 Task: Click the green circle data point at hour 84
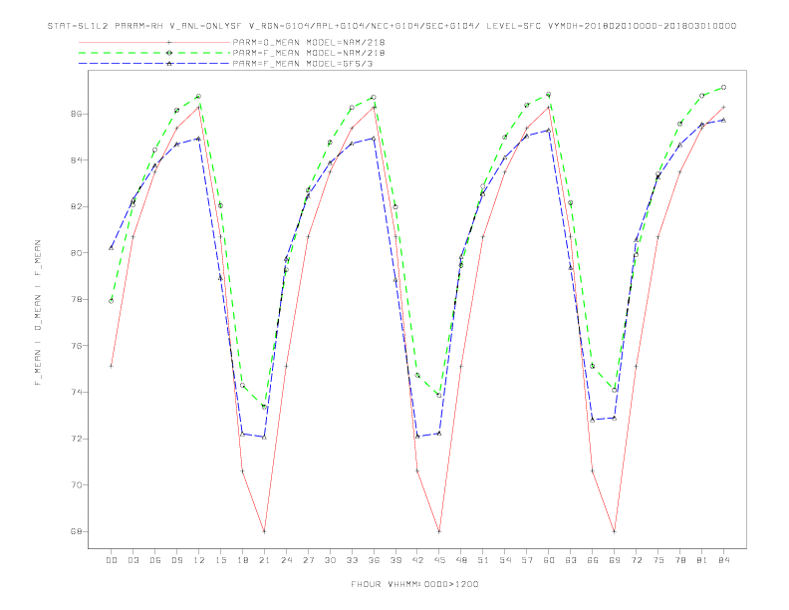point(723,87)
